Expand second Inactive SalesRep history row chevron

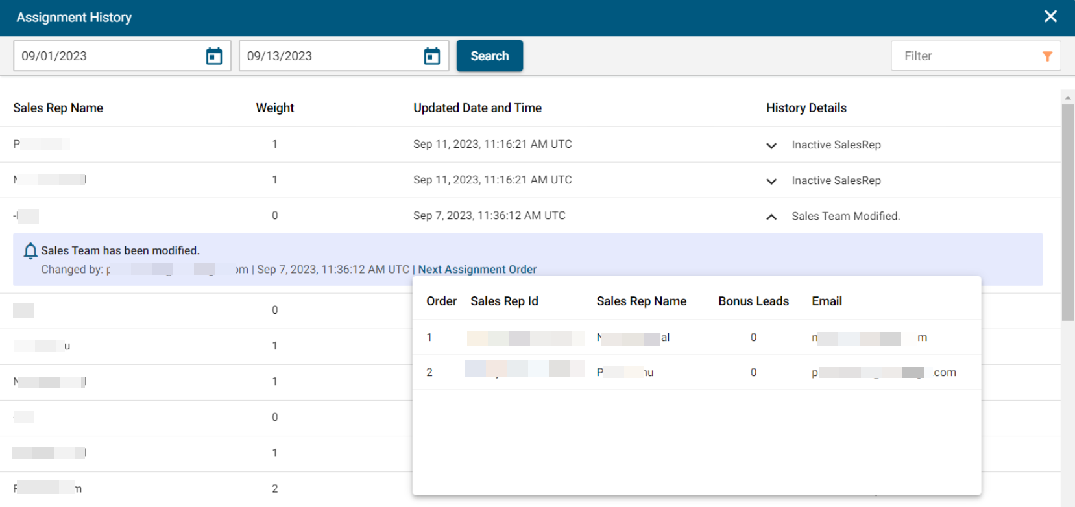[771, 181]
